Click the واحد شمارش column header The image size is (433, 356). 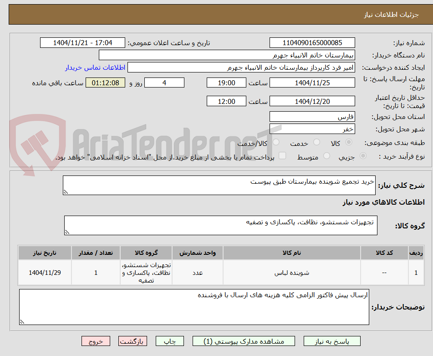(x=198, y=253)
